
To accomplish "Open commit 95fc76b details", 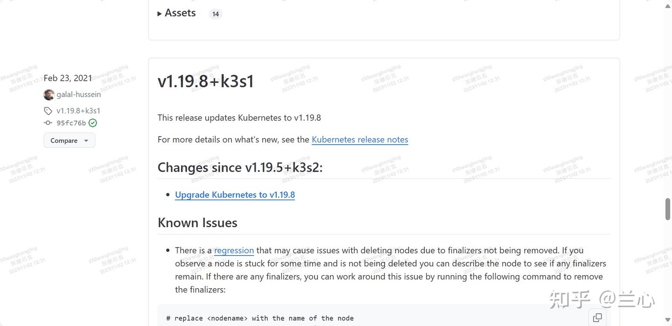I will pos(70,123).
